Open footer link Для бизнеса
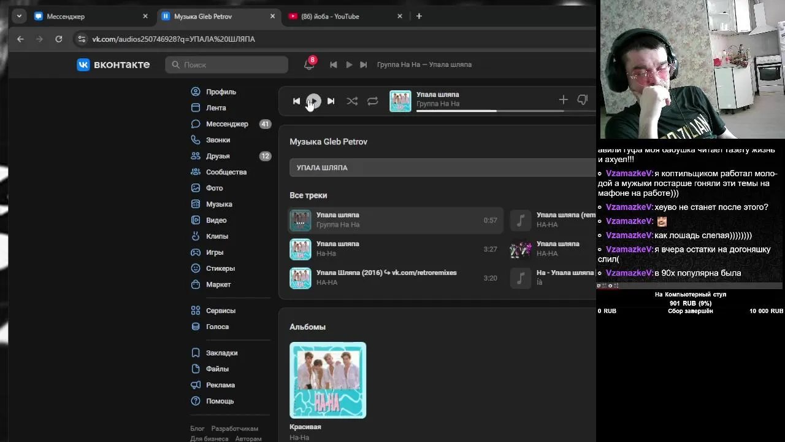 (209, 439)
